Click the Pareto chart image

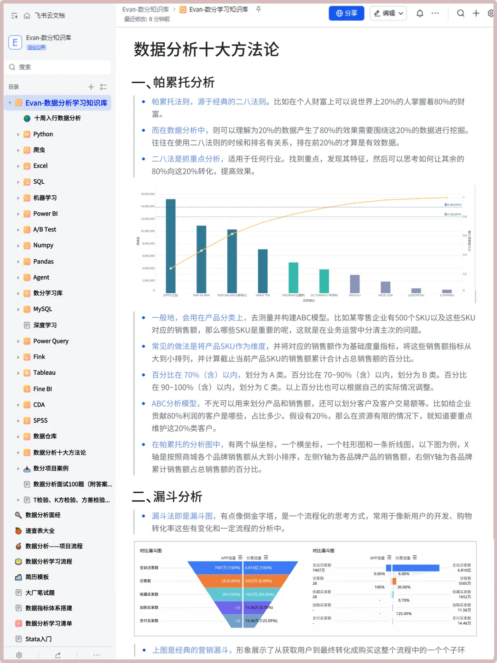(305, 244)
